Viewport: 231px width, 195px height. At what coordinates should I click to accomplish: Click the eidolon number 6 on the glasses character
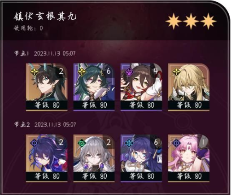pos(156,143)
